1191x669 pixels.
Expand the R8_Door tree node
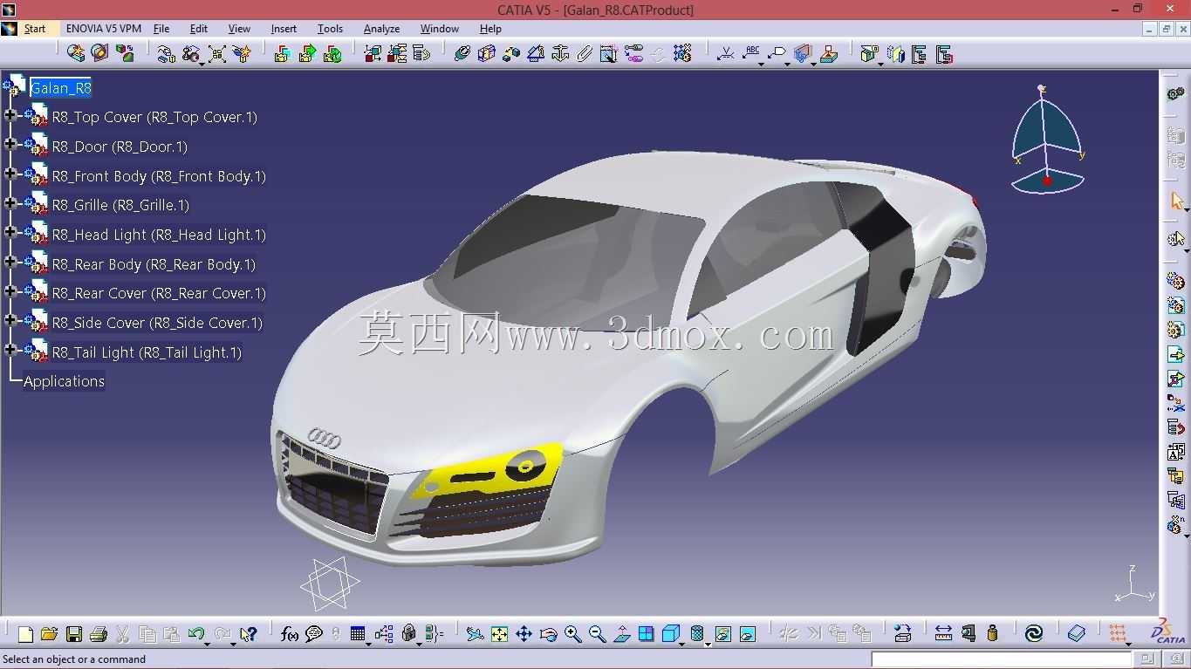(10, 145)
